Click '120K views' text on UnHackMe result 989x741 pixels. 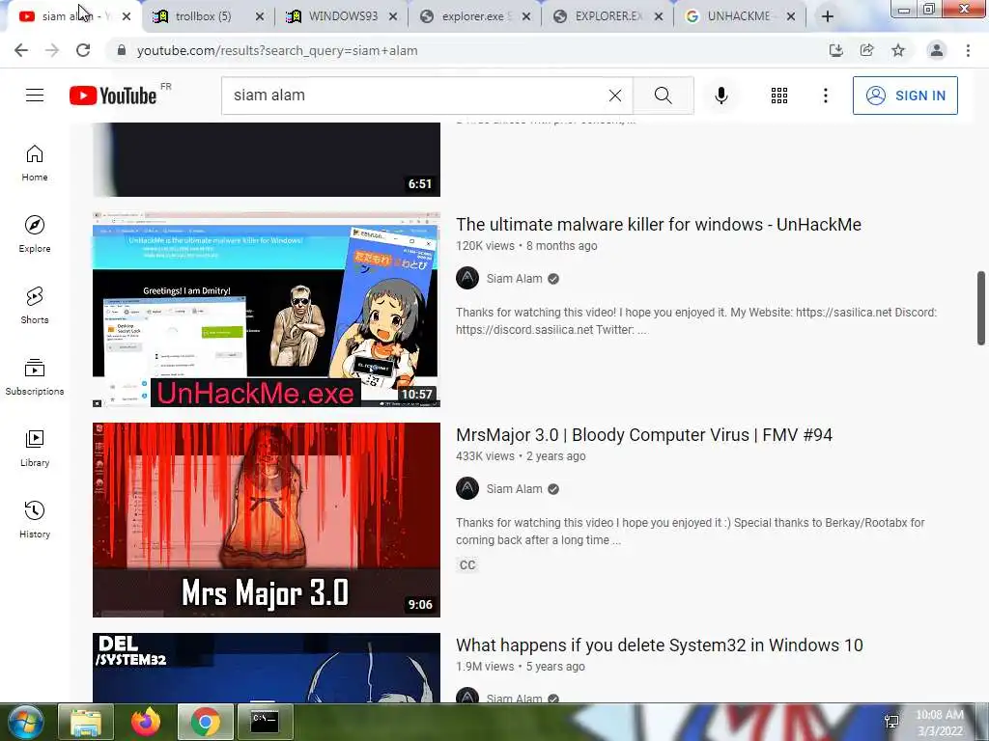click(485, 246)
